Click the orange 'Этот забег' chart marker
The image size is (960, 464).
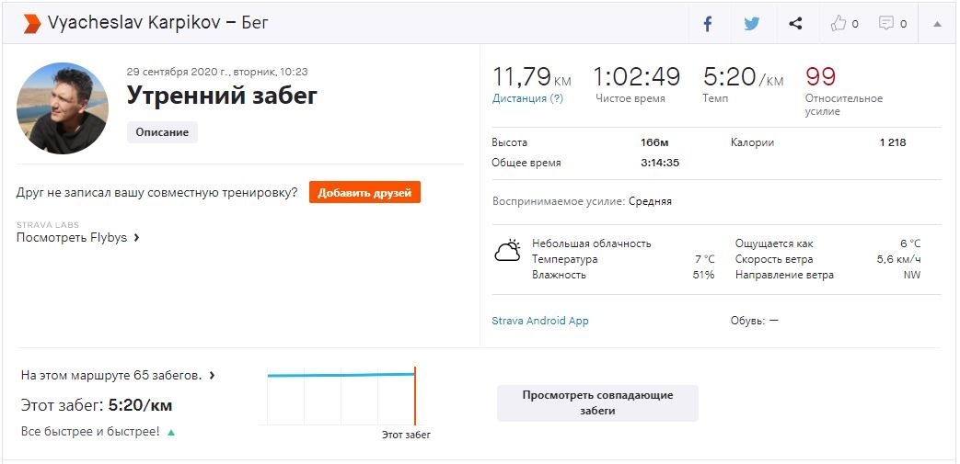pyautogui.click(x=415, y=396)
